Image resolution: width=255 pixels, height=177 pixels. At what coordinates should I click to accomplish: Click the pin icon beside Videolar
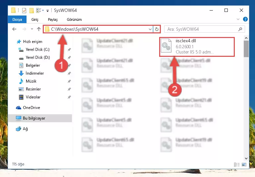pyautogui.click(x=69, y=97)
